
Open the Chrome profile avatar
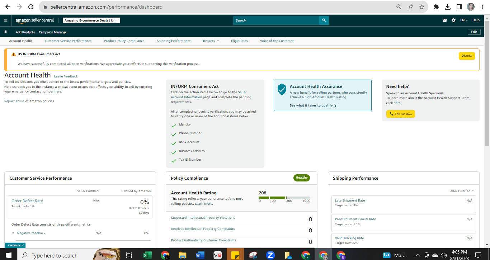[471, 7]
